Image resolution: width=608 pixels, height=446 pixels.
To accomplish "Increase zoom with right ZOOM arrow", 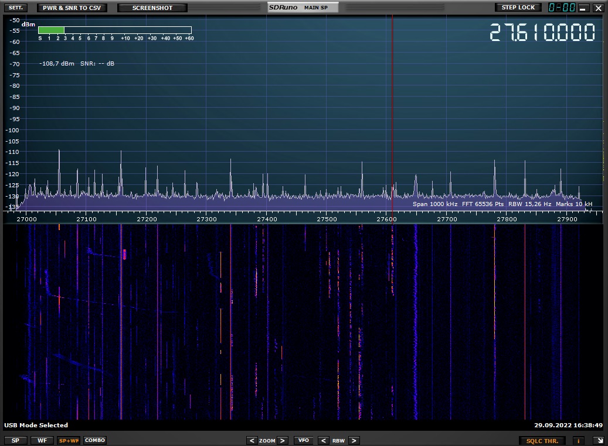I will pos(282,441).
